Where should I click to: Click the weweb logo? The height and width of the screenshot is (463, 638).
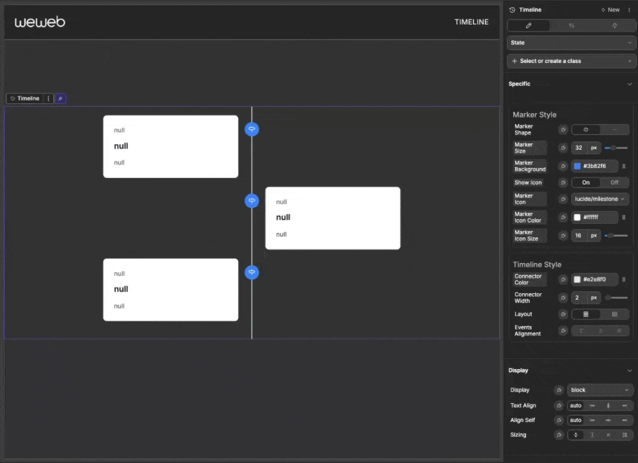pyautogui.click(x=39, y=21)
